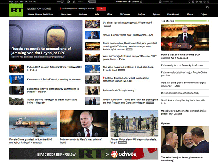Open 'Putin responds to Merz's war criminal insult'

click(x=81, y=141)
